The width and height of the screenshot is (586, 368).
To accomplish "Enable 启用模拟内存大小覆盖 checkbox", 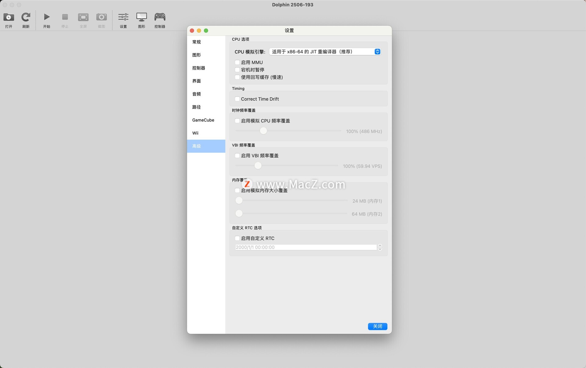I will 237,190.
